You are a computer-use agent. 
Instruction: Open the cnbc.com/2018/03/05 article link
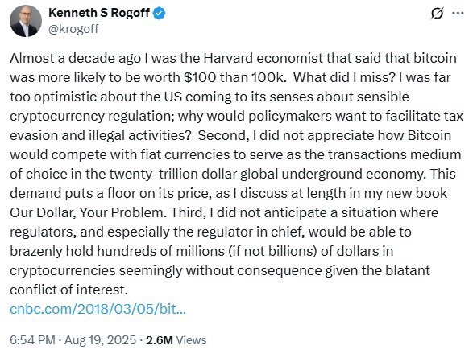tap(98, 309)
